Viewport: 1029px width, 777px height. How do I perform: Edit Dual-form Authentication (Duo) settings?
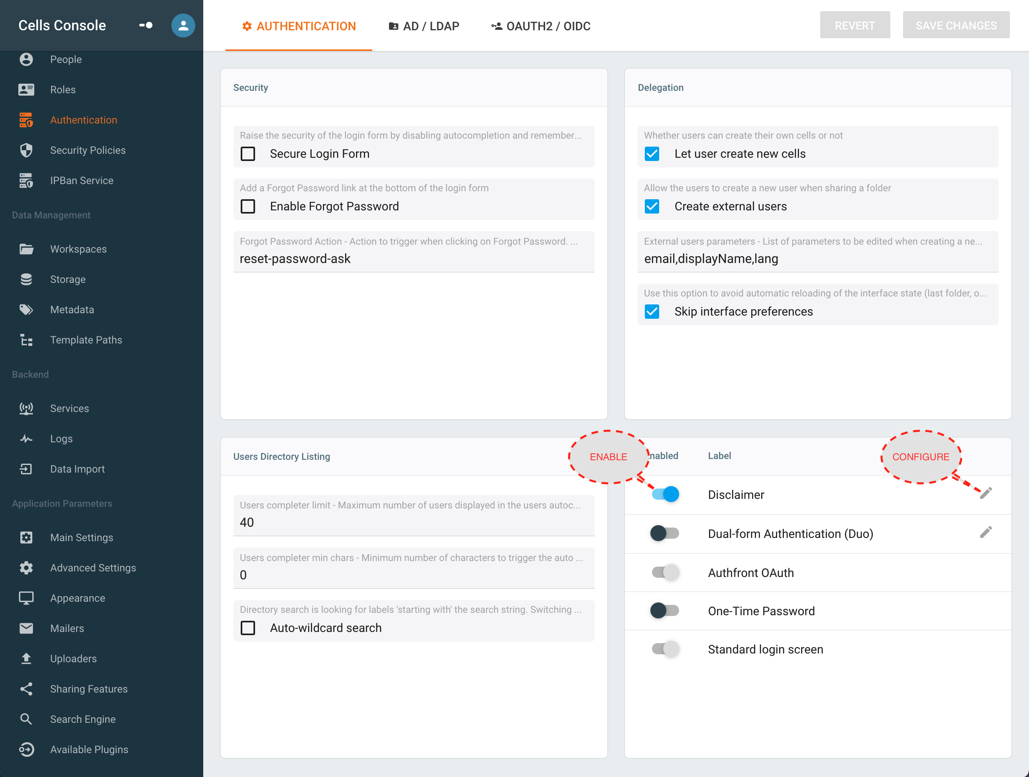986,532
